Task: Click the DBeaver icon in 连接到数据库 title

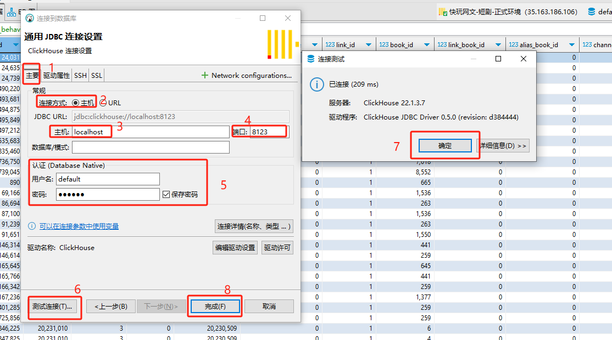Action: point(30,18)
